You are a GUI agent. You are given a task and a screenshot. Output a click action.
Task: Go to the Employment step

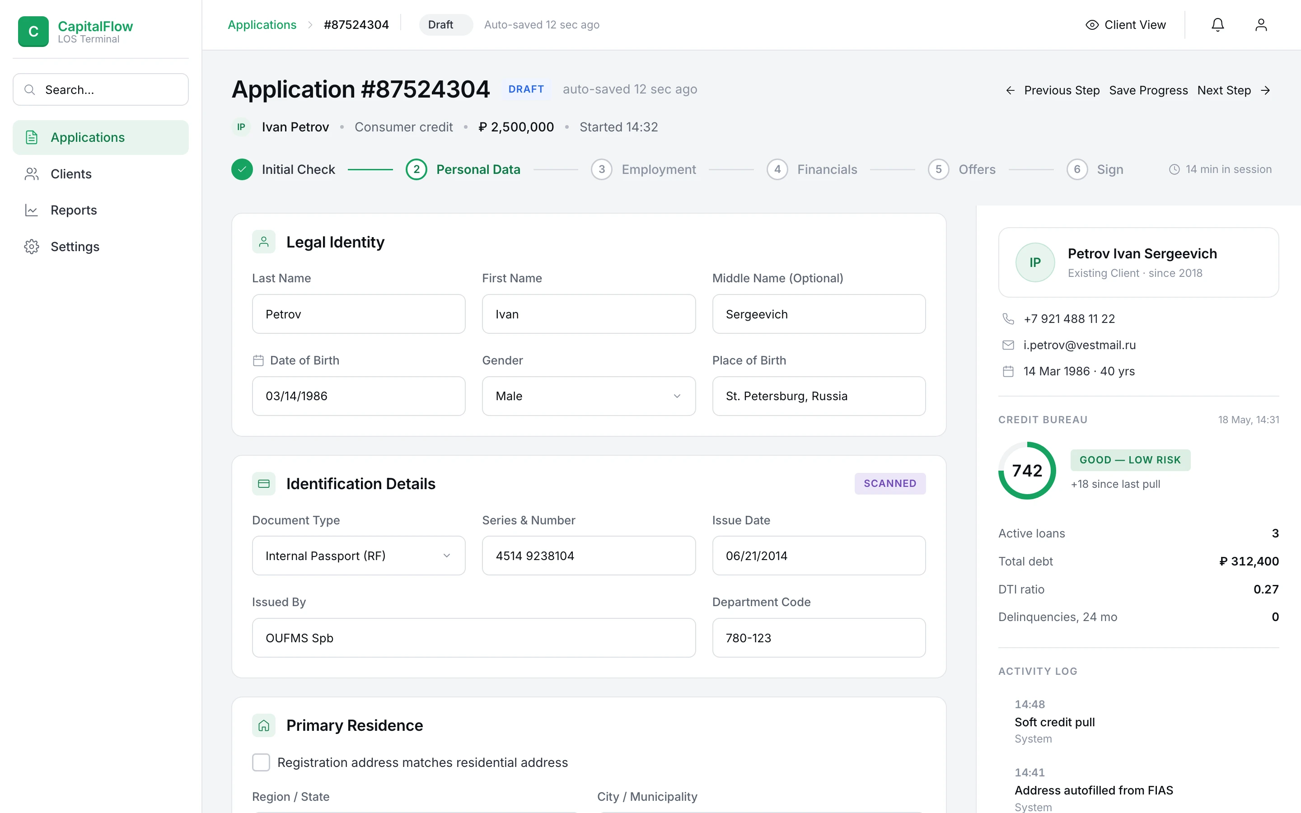[643, 169]
